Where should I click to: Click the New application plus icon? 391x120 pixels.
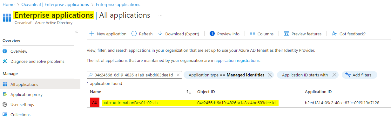pos(91,34)
